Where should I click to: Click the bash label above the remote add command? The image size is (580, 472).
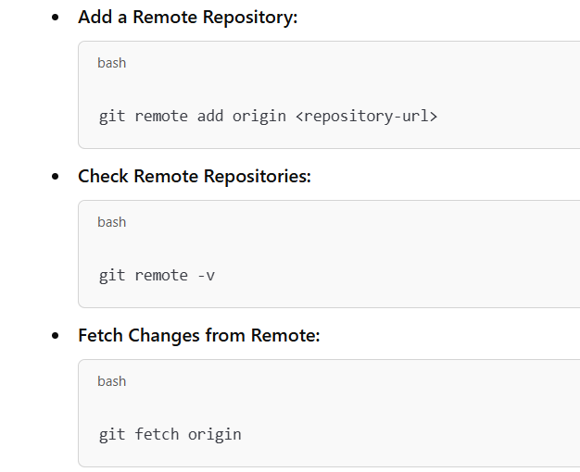[111, 63]
